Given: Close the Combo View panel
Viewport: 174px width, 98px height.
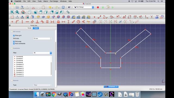Looking at the screenshot, I should 10,25.
